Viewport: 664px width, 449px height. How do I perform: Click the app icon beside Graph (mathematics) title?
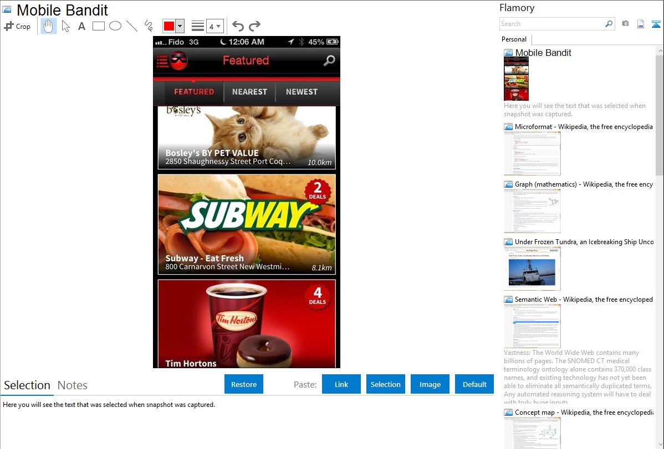pos(508,184)
